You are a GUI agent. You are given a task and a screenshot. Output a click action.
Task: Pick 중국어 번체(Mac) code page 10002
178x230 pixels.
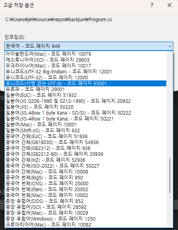(85, 195)
